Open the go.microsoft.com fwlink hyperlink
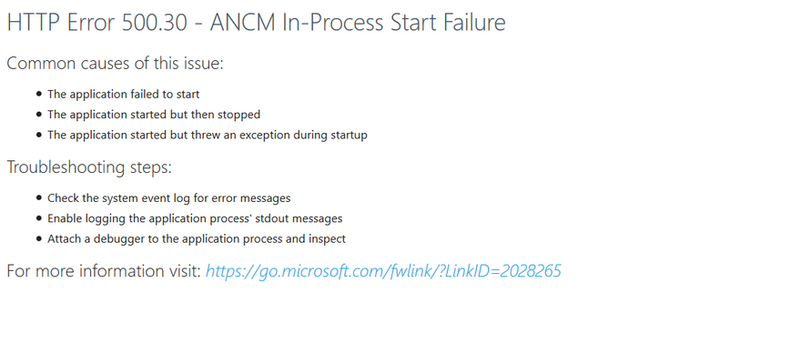The image size is (801, 353). [x=383, y=271]
